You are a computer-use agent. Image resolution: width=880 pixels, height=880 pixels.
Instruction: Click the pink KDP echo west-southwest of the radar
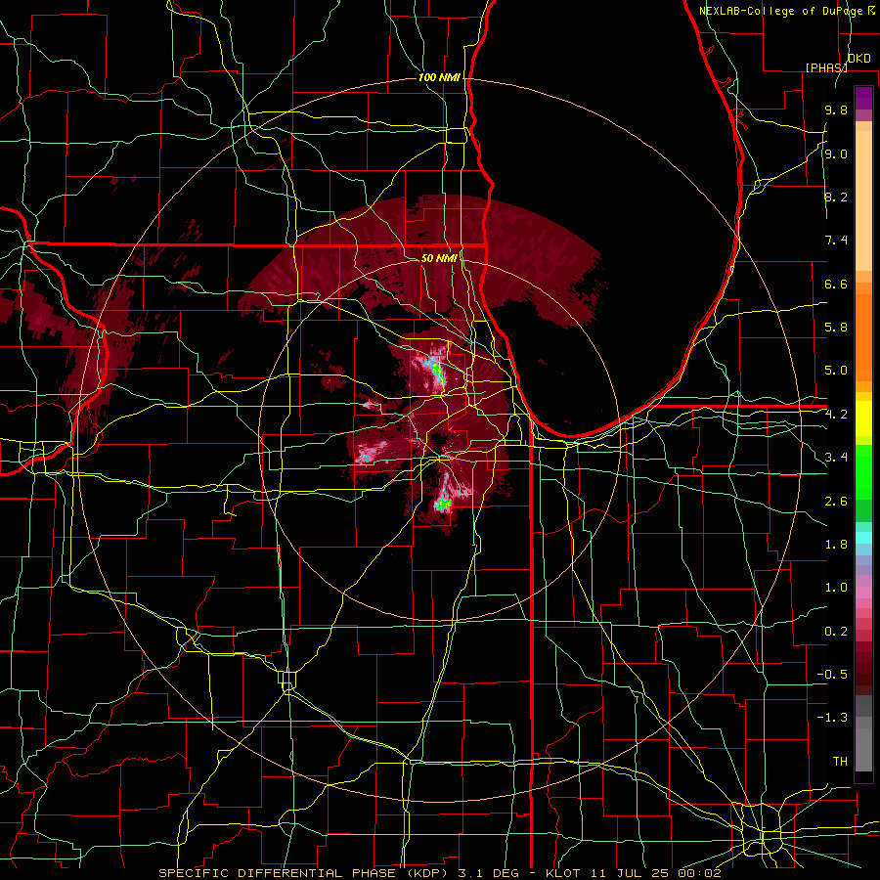click(371, 452)
